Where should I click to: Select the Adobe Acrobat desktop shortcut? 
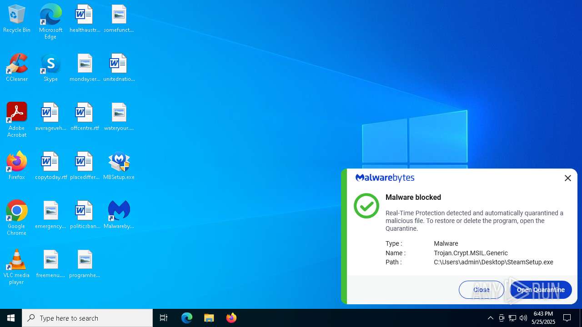[x=17, y=120]
